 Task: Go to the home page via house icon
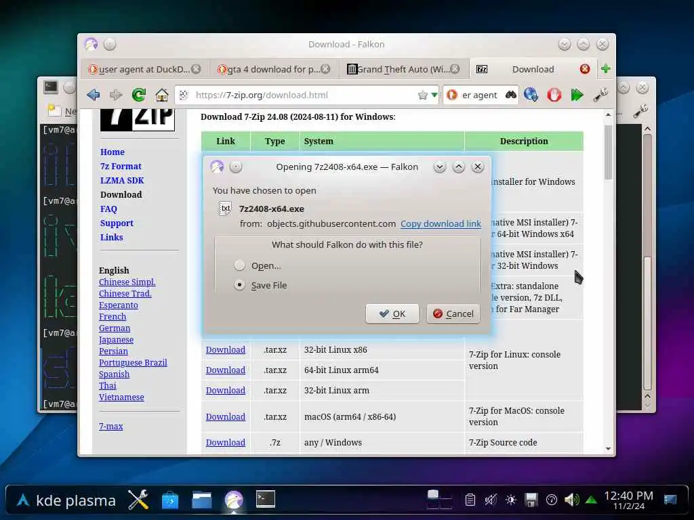point(161,95)
